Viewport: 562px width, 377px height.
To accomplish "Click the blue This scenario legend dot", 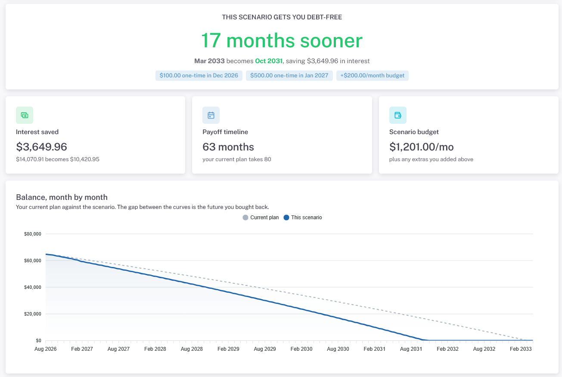I will pos(286,218).
